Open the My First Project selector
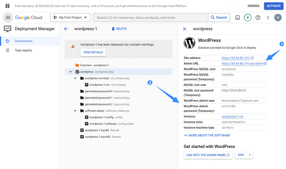Screen dimensions: 286x169 pos(70,18)
